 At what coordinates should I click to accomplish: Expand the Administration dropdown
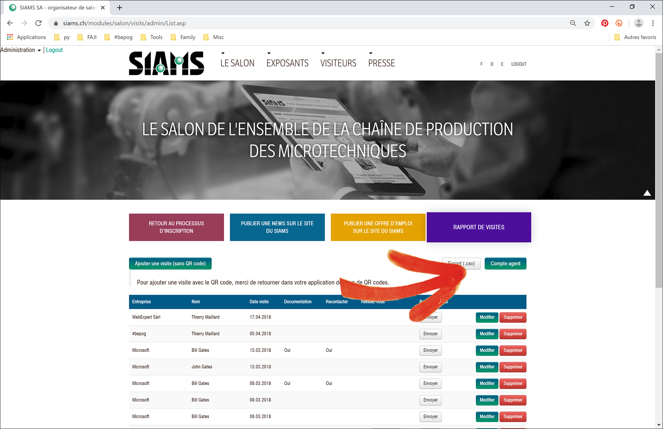point(21,50)
